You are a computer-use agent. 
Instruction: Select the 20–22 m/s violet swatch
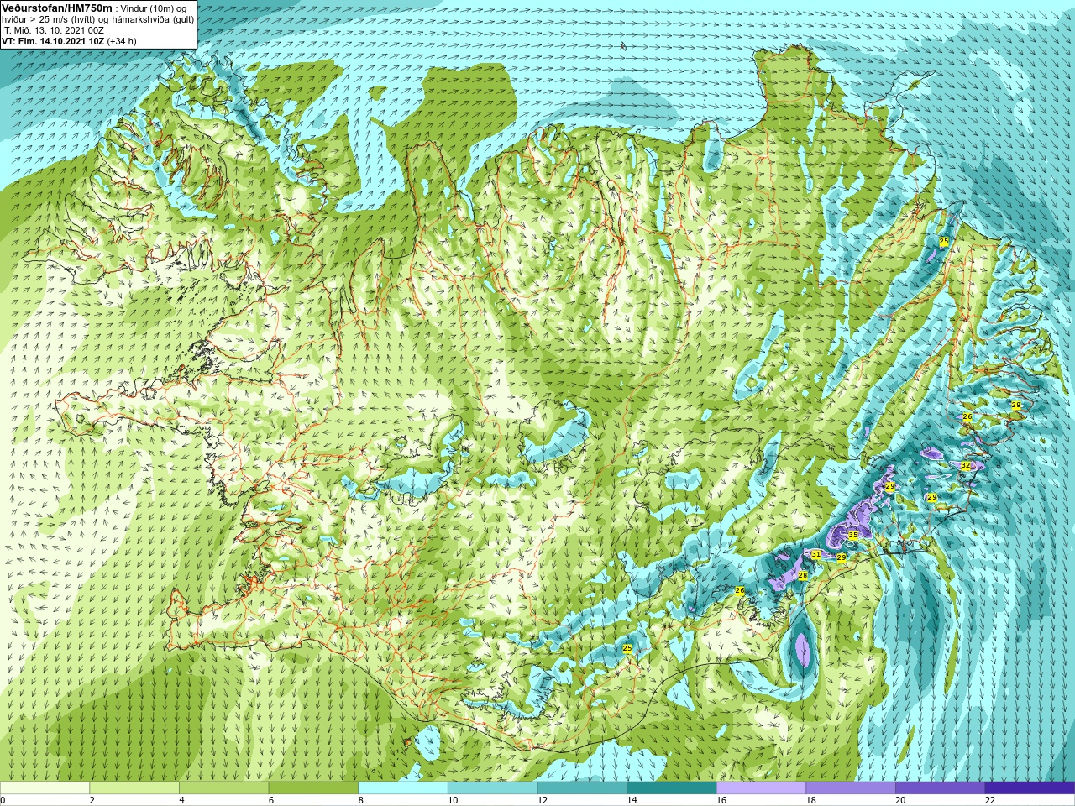point(941,788)
